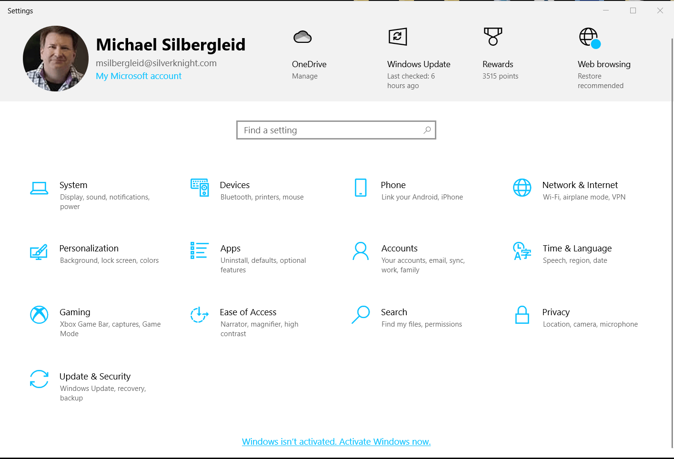
Task: Click Restore recommended under Web browsing
Action: [601, 81]
